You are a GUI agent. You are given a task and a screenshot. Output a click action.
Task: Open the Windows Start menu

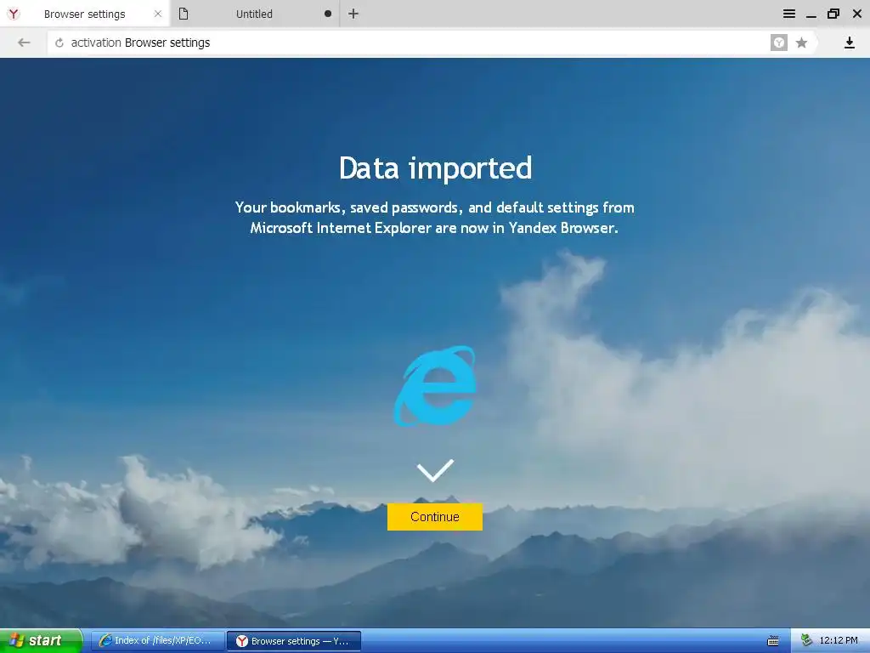click(42, 641)
